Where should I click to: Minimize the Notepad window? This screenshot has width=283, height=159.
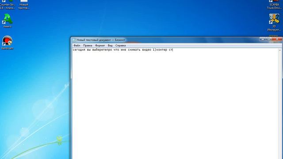pos(263,39)
